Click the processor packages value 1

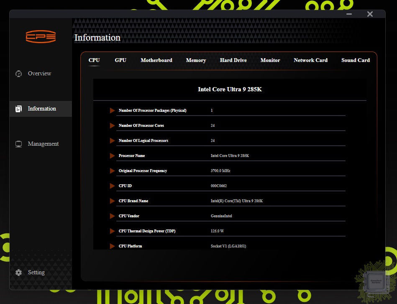(212, 111)
